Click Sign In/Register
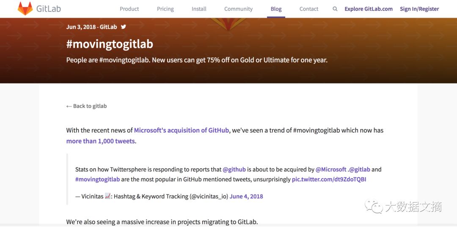Image resolution: width=457 pixels, height=227 pixels. 419,9
